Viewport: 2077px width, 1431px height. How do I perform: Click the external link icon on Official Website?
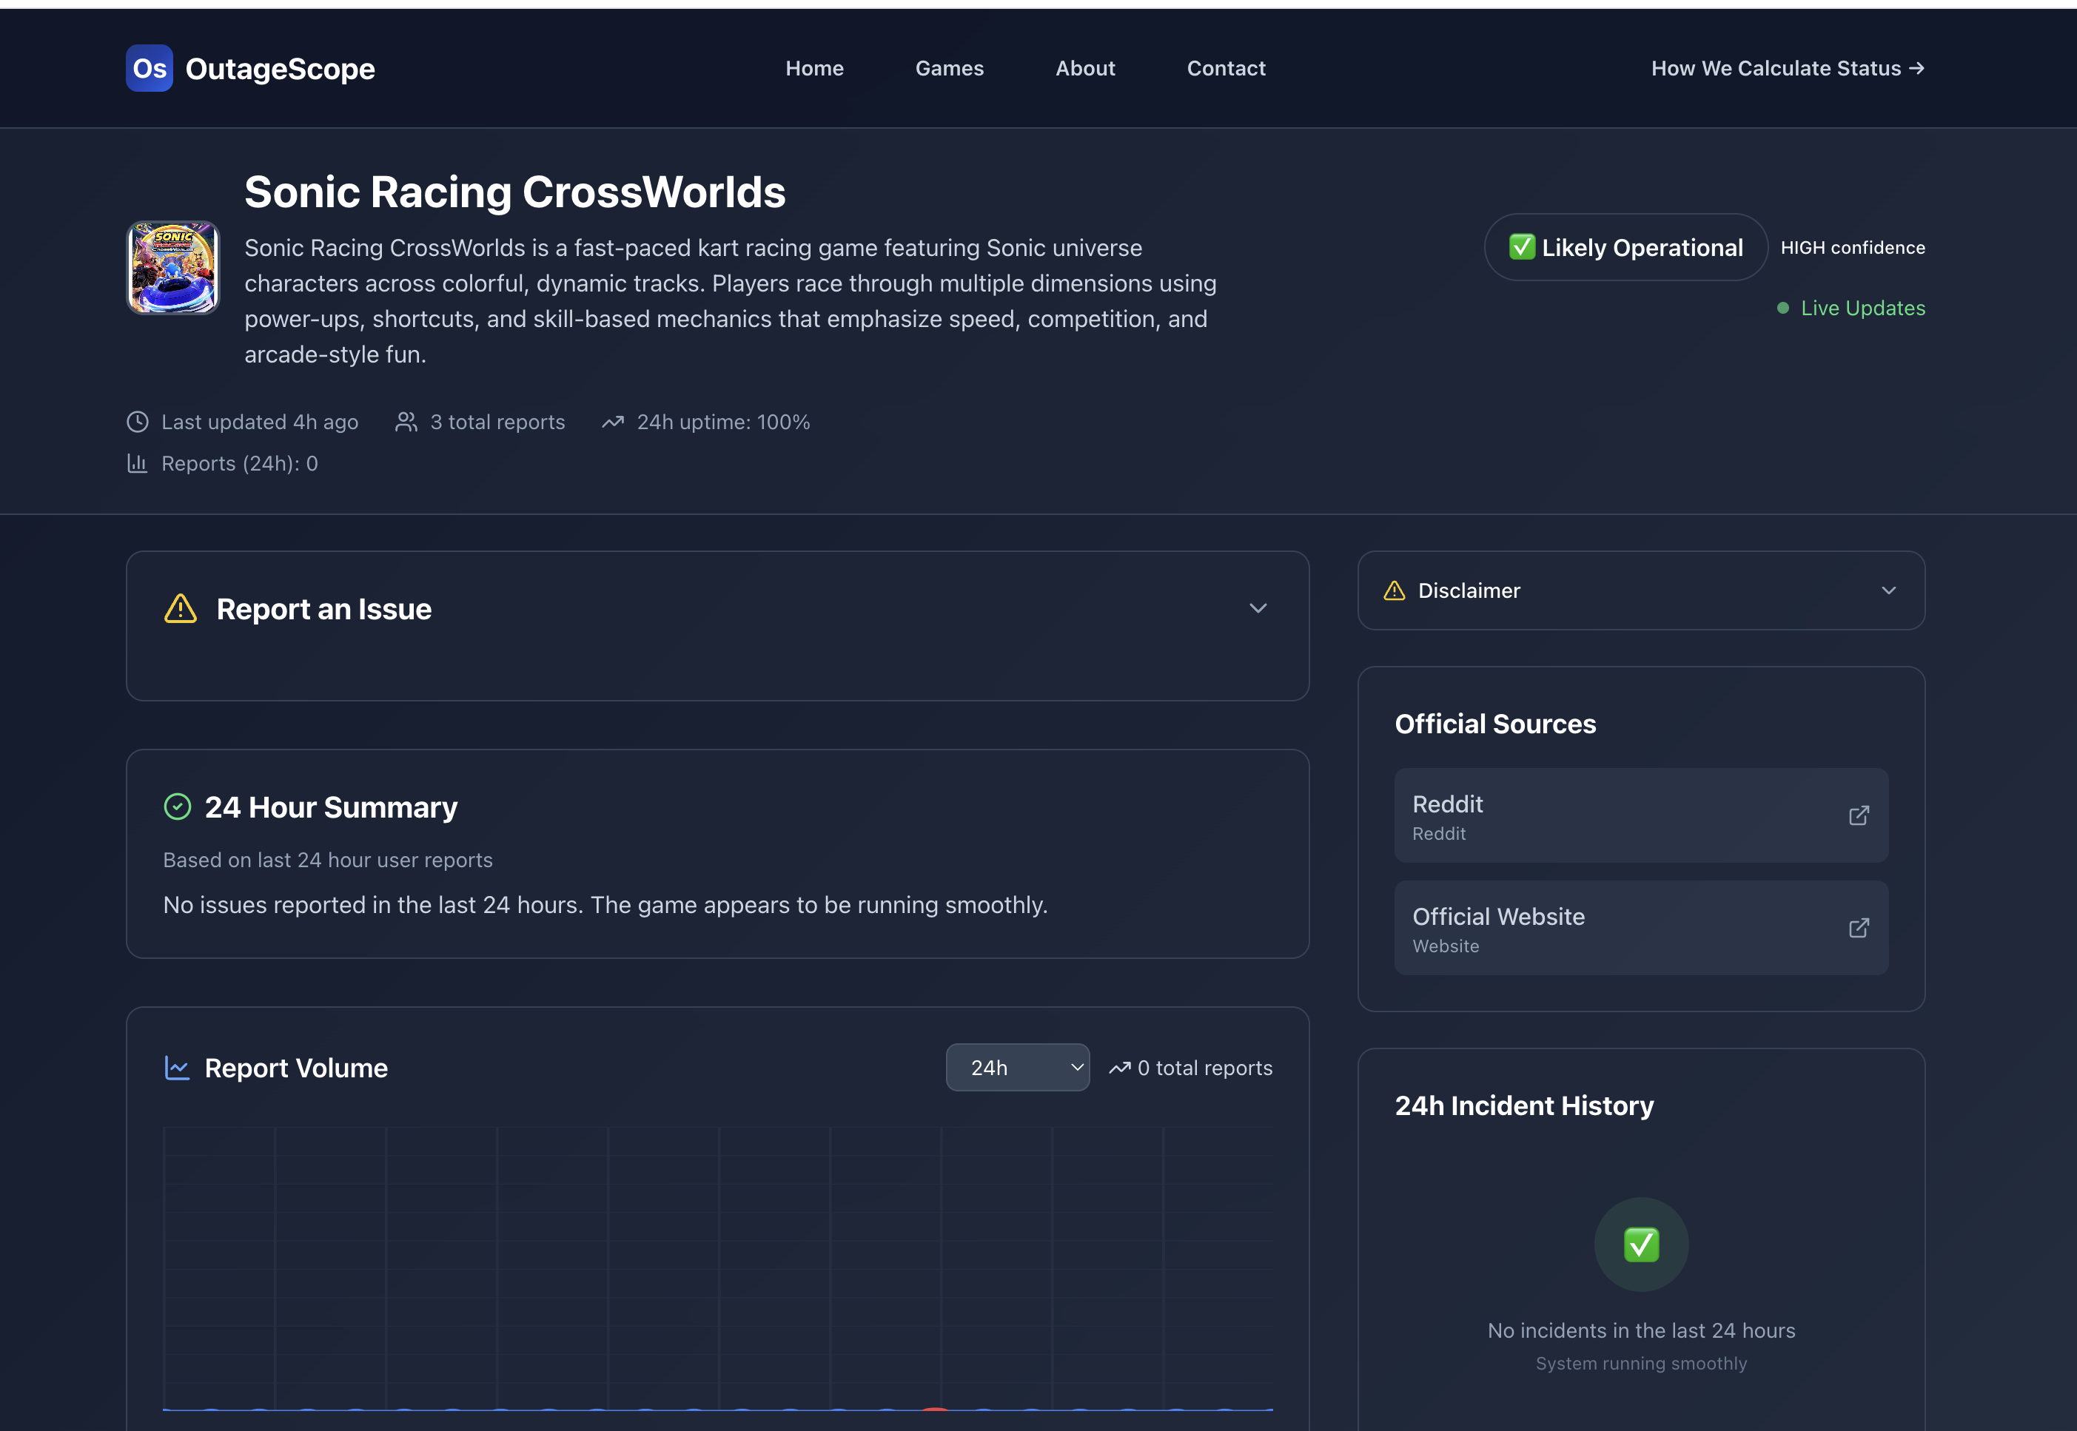coord(1858,927)
